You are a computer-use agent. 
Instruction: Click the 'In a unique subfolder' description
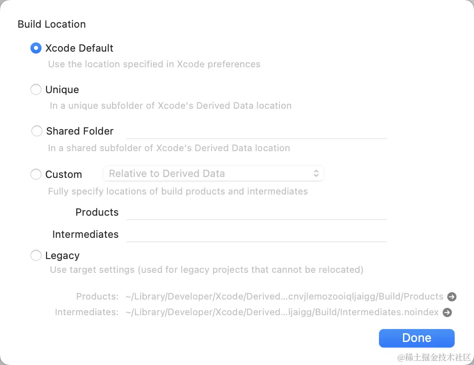point(171,106)
